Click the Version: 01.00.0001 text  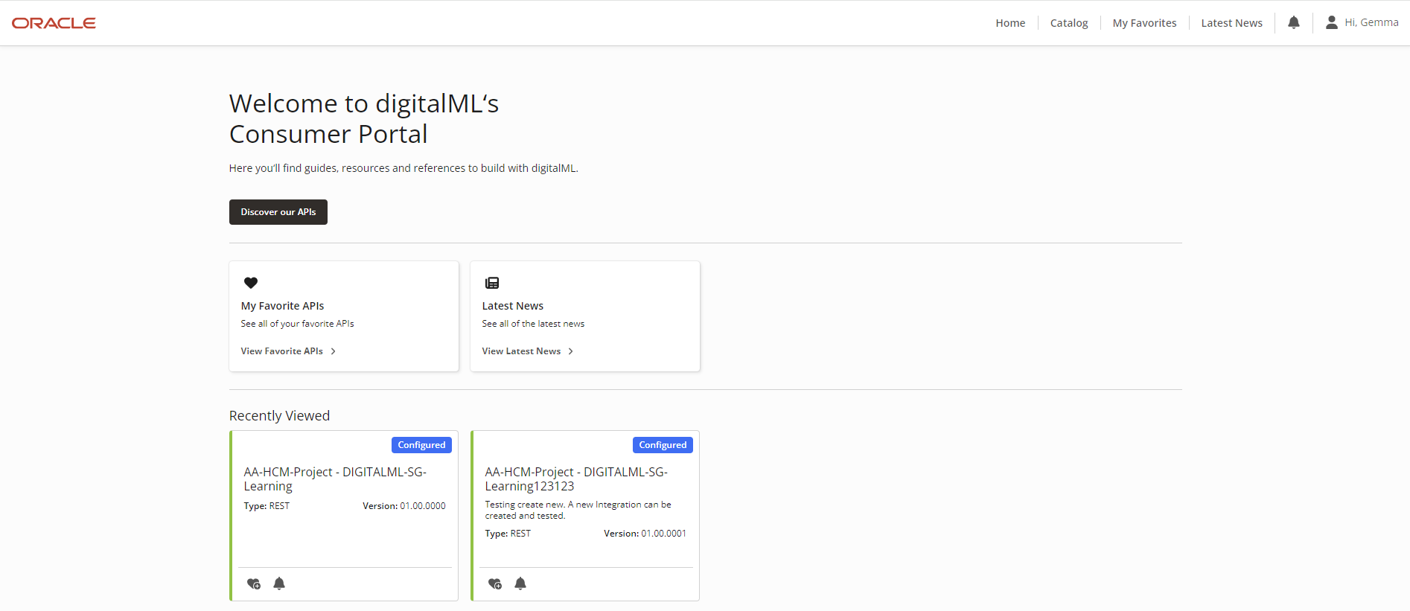645,534
